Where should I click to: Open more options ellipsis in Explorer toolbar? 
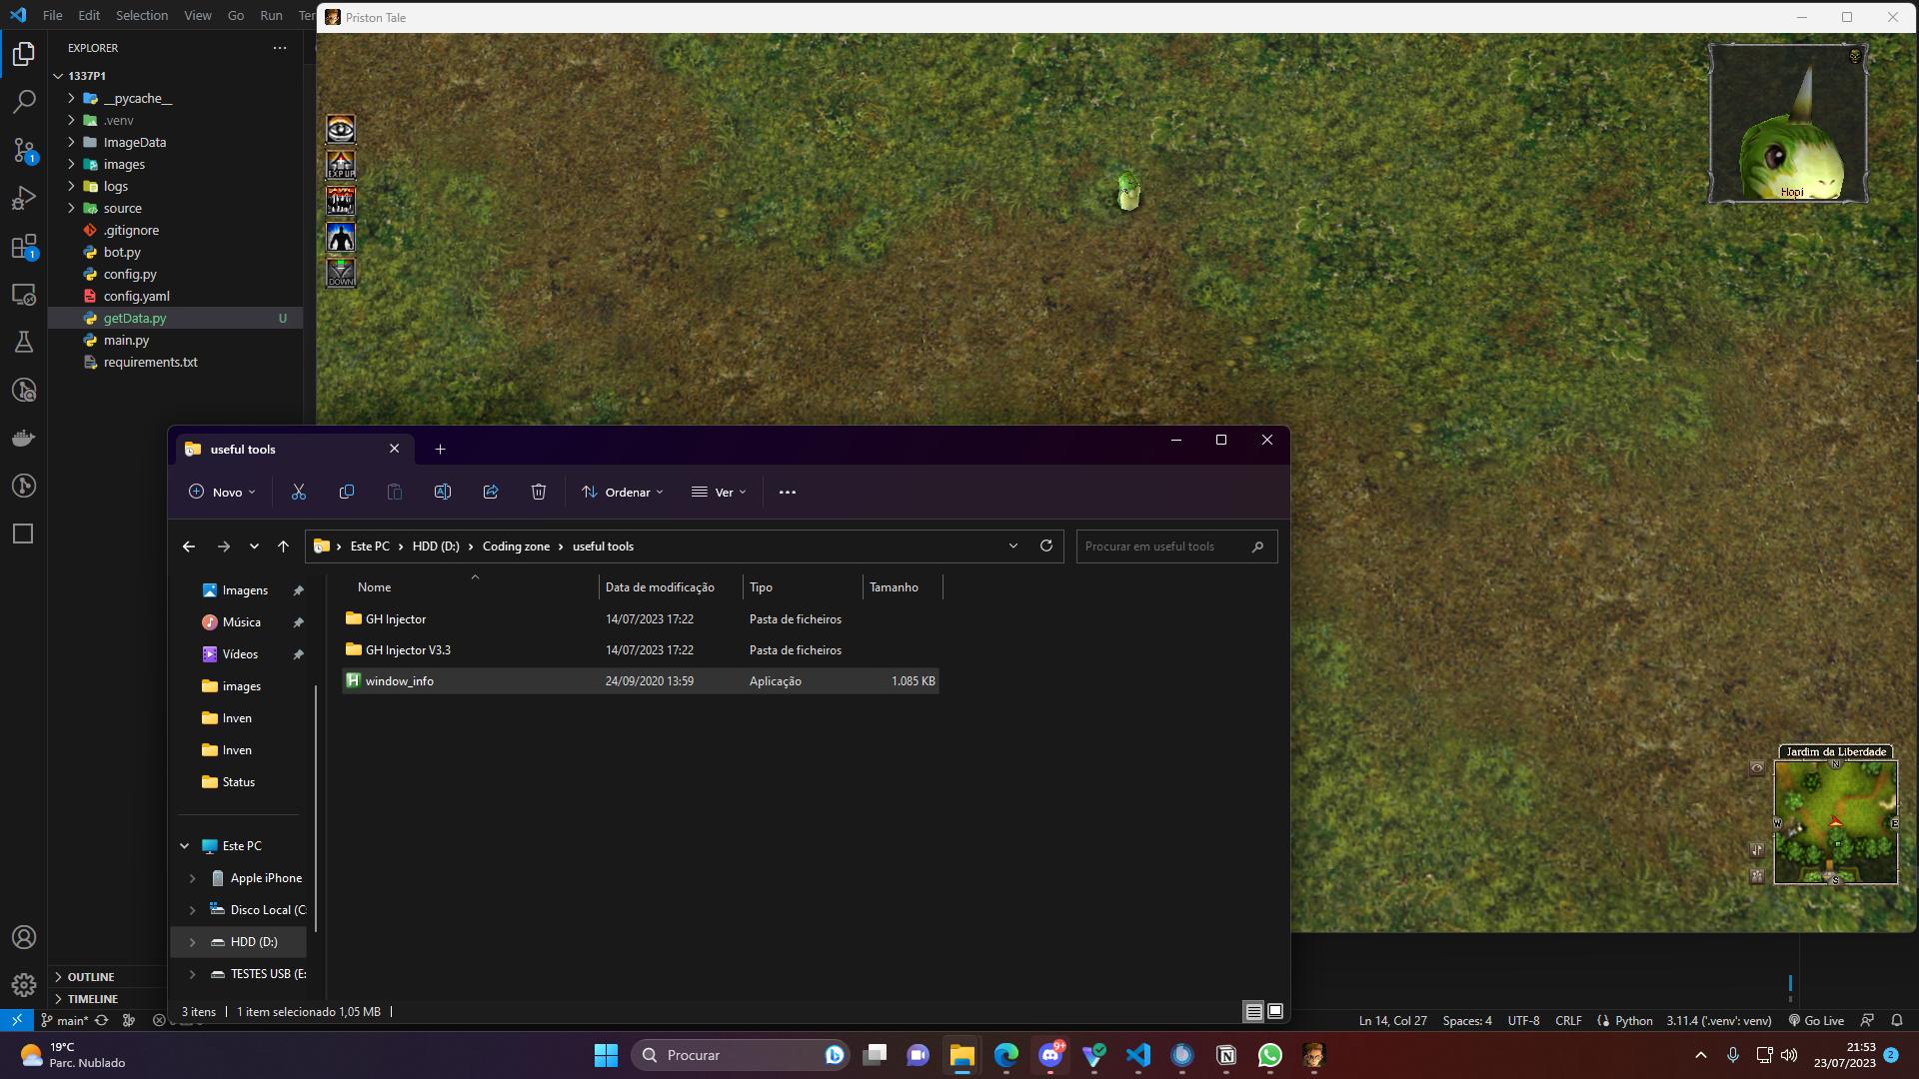click(x=788, y=492)
